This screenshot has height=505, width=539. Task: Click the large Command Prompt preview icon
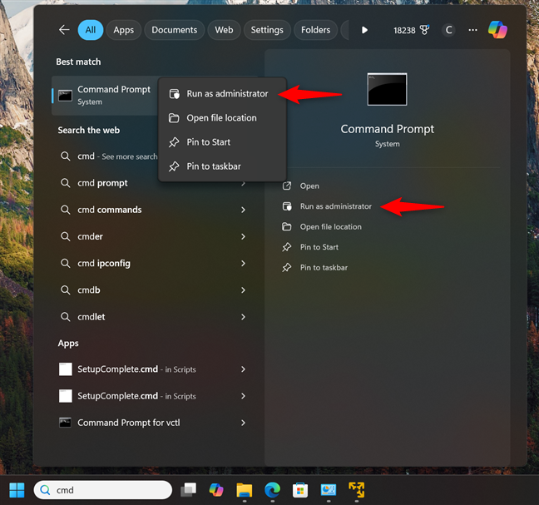click(387, 89)
